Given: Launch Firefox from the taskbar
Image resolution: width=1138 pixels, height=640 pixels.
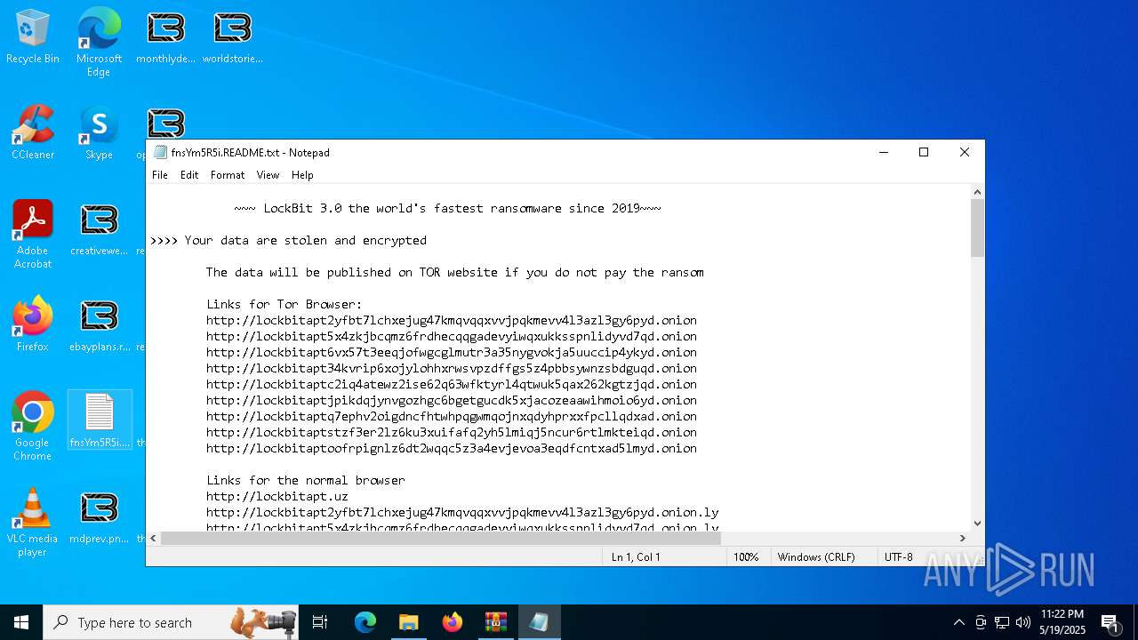Looking at the screenshot, I should point(452,622).
